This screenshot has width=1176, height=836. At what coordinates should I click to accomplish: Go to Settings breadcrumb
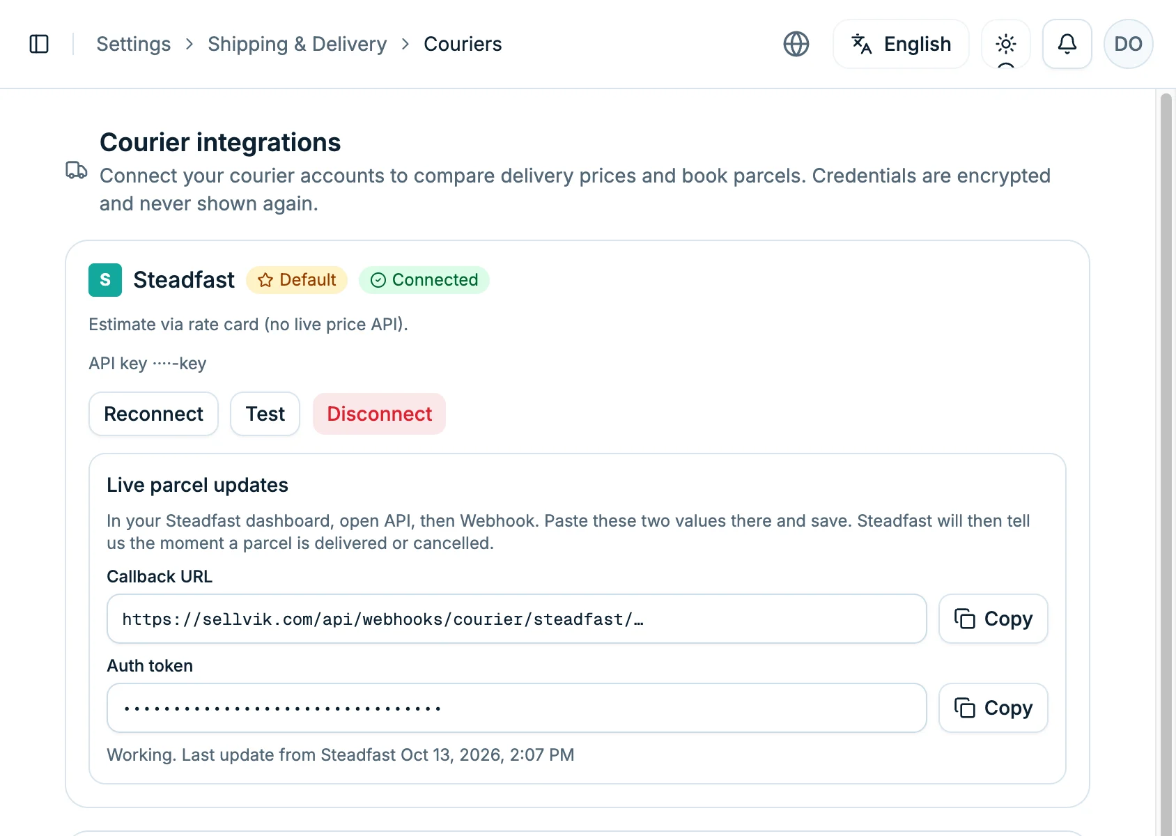(x=133, y=44)
